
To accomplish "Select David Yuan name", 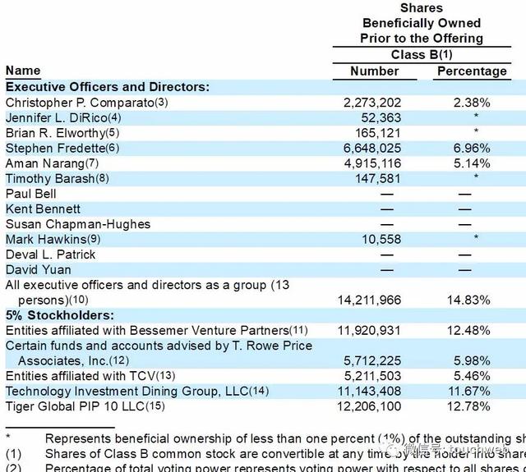I will [x=39, y=270].
